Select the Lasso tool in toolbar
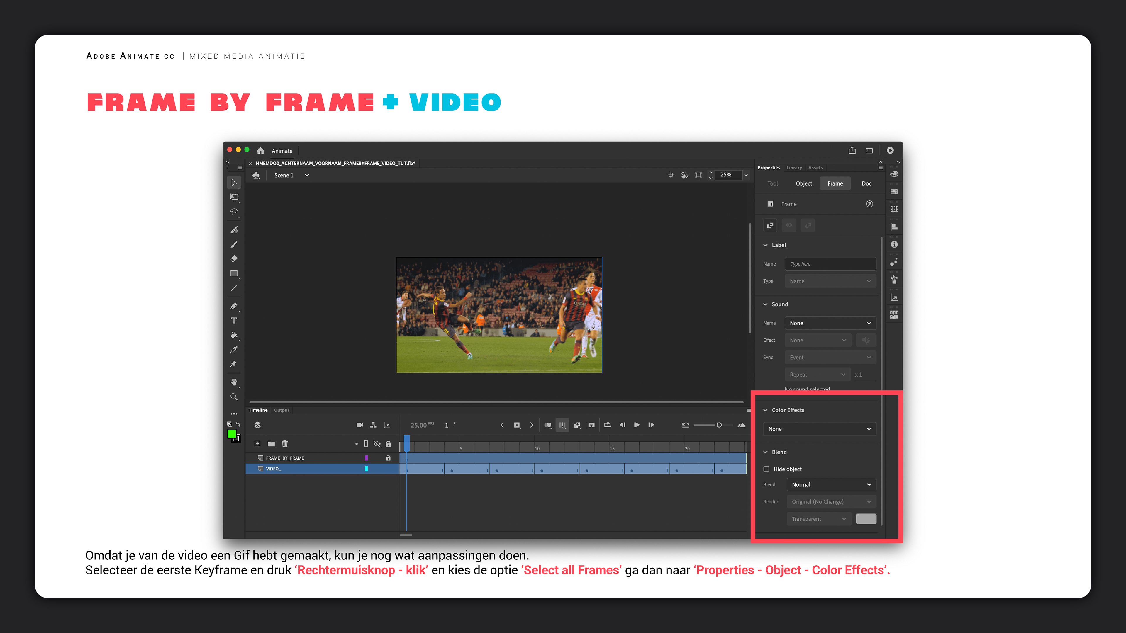This screenshot has height=633, width=1126. point(234,212)
